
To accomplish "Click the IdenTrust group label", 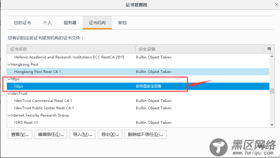I will 19,94.
